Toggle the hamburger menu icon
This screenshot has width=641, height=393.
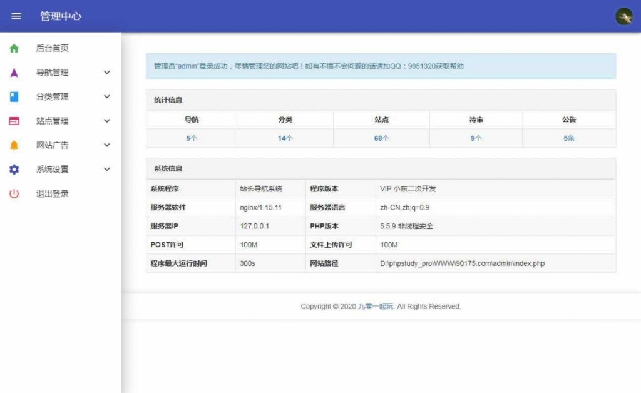pos(16,16)
